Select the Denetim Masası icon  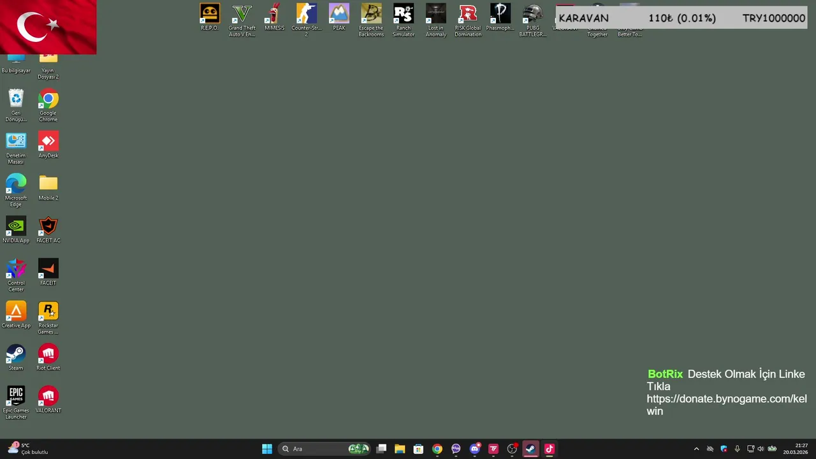[16, 149]
